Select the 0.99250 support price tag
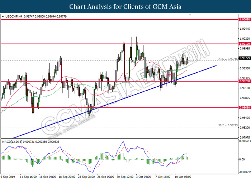Image resolution: width=251 pixels, height=179 pixels. click(x=244, y=81)
